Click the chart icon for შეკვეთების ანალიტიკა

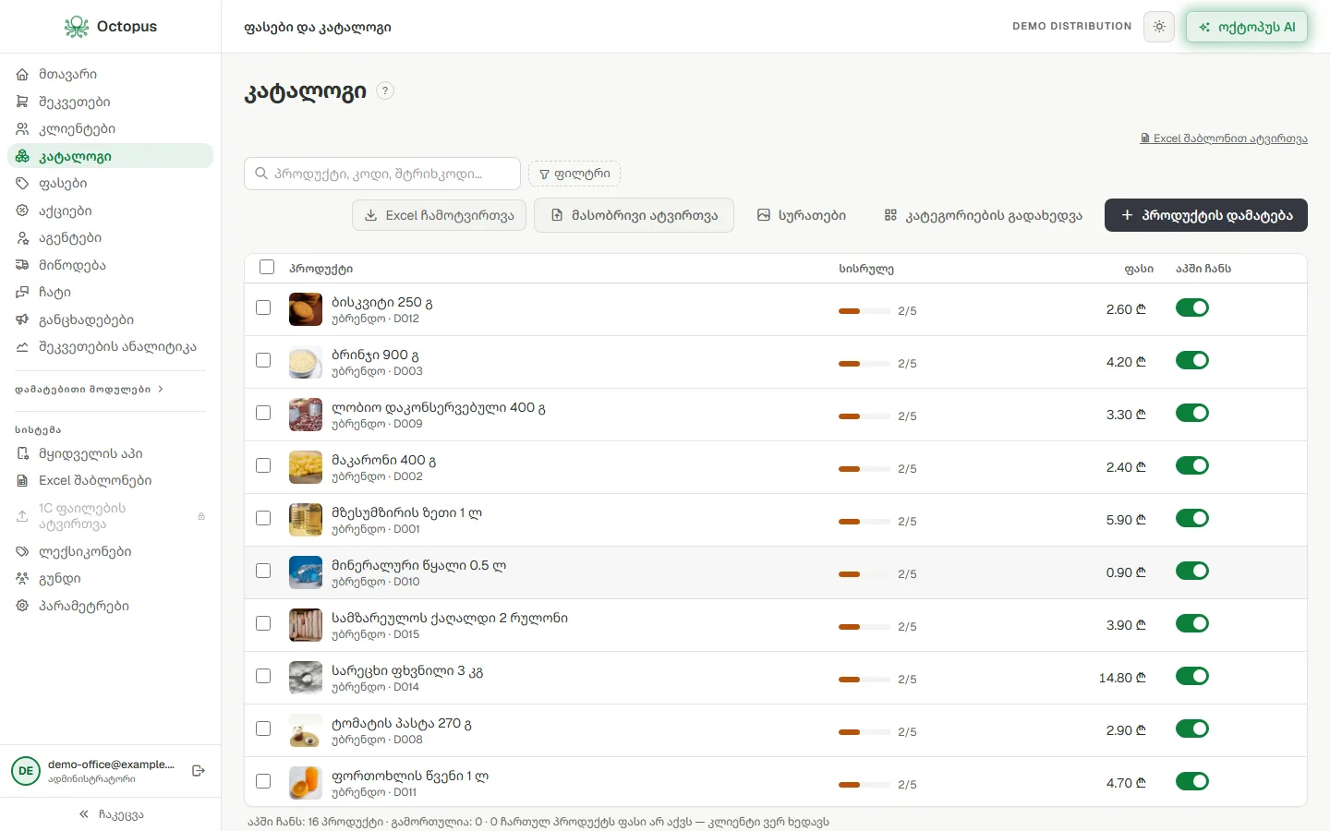pyautogui.click(x=22, y=347)
